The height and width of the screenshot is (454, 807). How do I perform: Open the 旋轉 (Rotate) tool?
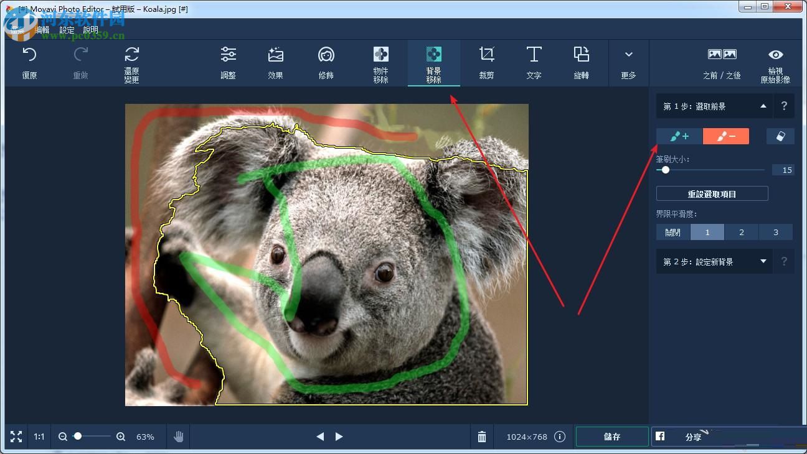click(581, 63)
